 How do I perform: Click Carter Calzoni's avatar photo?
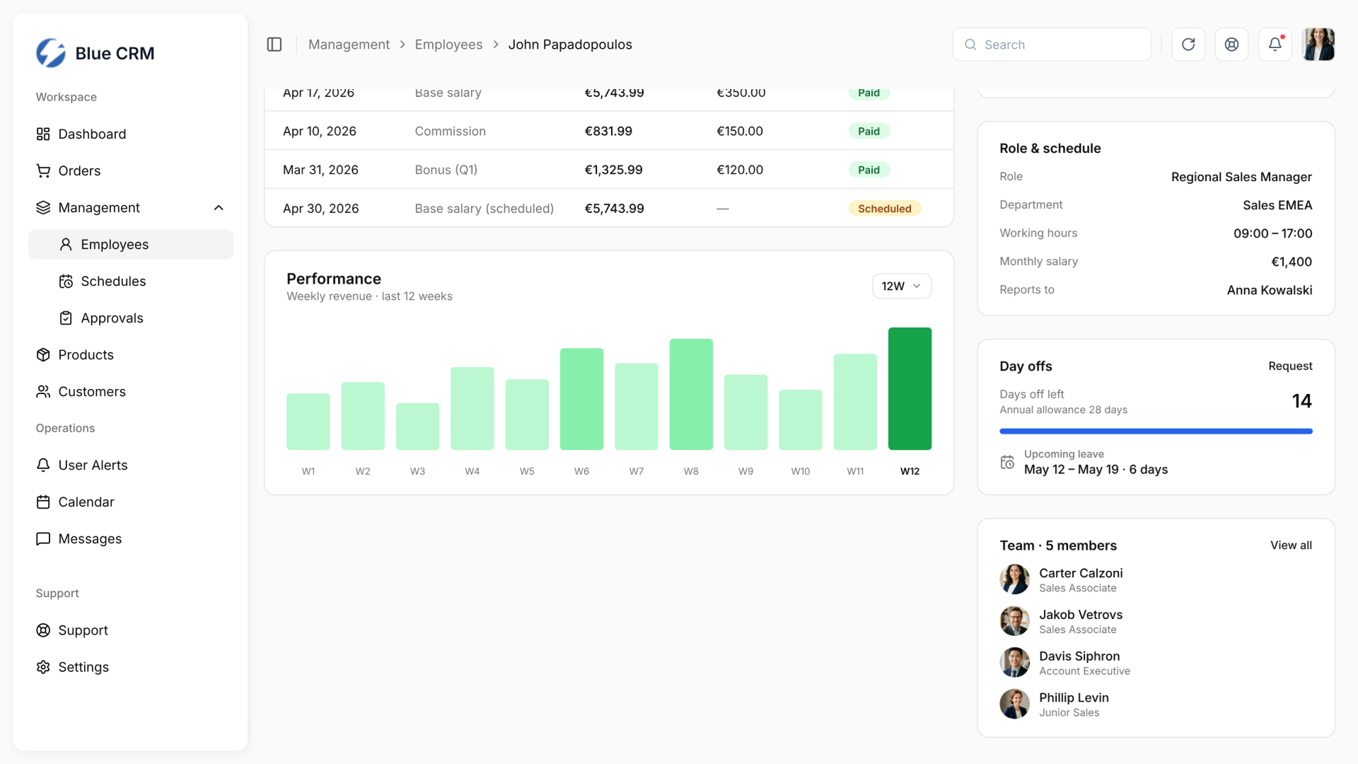point(1014,579)
